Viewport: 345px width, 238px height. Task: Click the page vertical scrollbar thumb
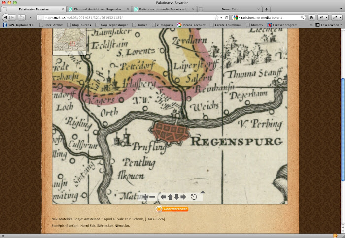pyautogui.click(x=343, y=129)
